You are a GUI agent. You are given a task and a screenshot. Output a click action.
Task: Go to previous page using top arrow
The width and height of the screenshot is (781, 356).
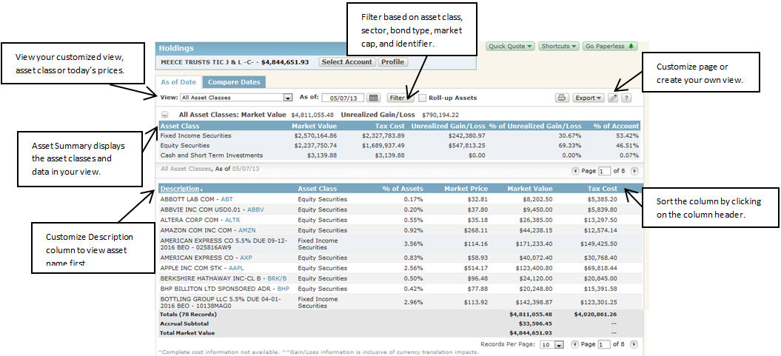576,170
